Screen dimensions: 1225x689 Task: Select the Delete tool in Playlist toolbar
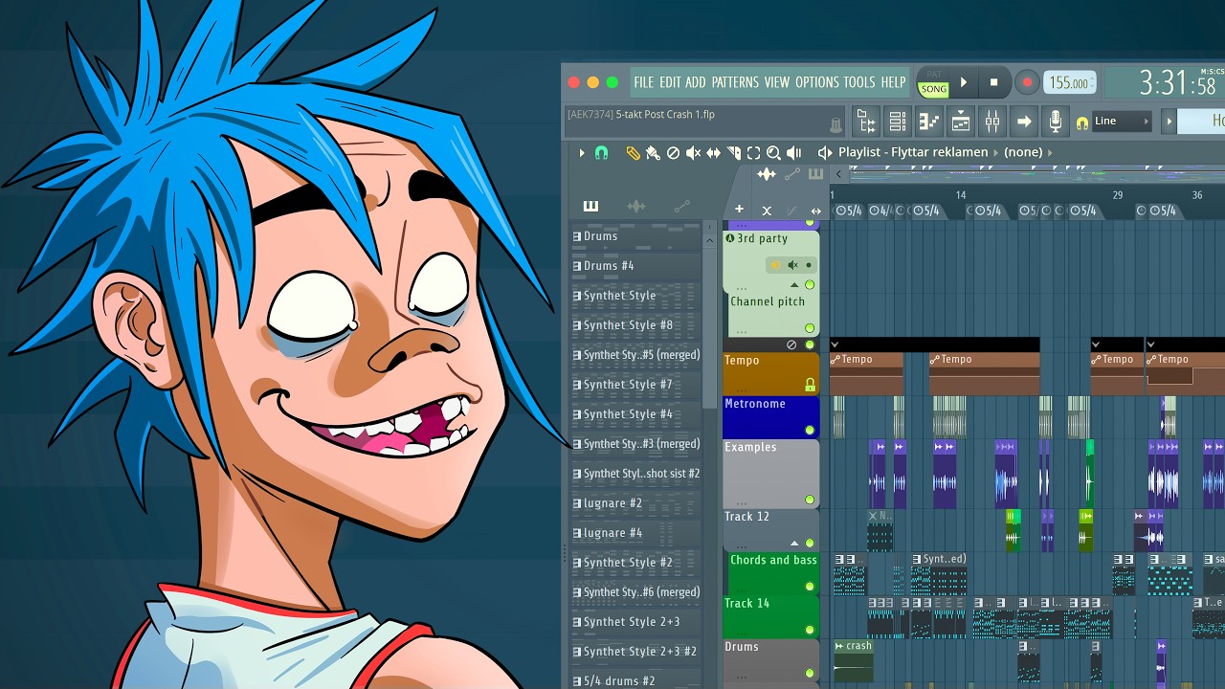point(673,152)
